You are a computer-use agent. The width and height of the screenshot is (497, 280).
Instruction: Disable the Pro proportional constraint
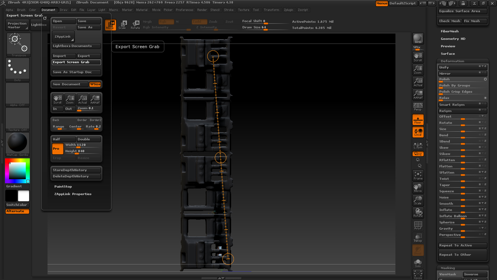point(57,149)
